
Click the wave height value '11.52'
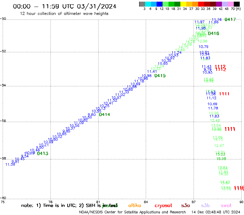click(x=112, y=101)
